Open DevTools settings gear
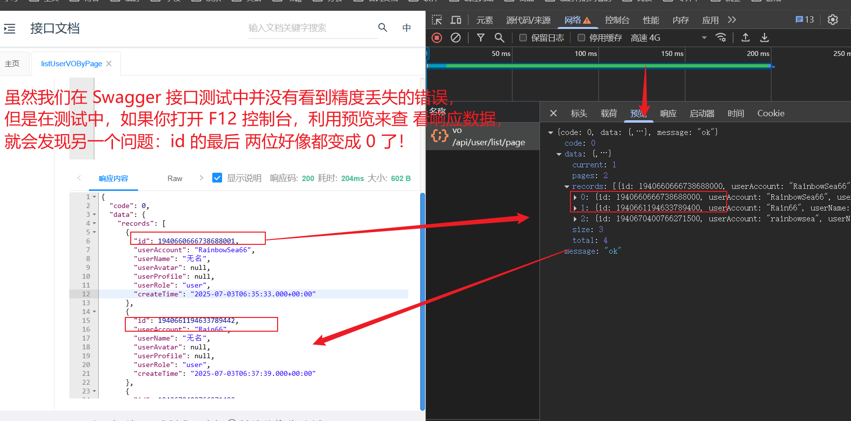The height and width of the screenshot is (421, 851). pyautogui.click(x=832, y=20)
